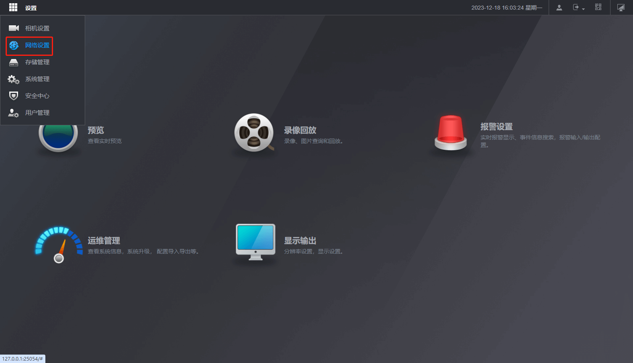Open the film reel playback icon
This screenshot has height=363, width=633.
click(254, 133)
